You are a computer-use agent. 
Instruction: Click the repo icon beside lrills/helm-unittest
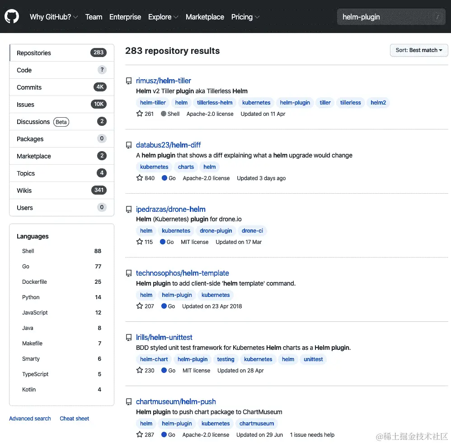pyautogui.click(x=129, y=338)
